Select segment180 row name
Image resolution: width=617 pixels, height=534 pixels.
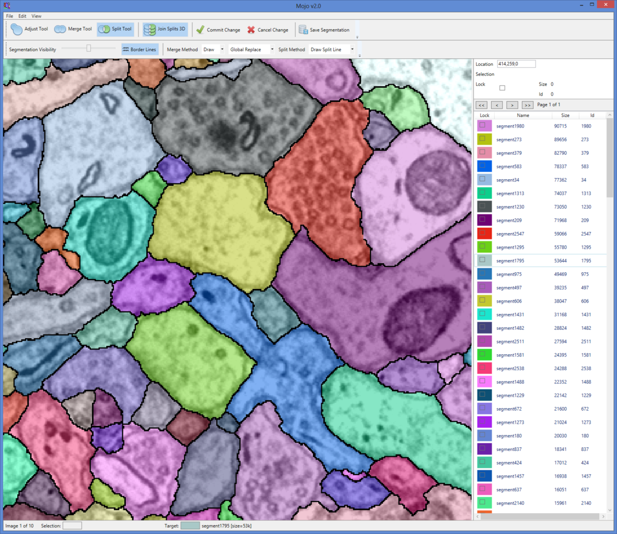click(509, 436)
